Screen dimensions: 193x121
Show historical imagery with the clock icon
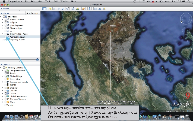click(x=73, y=9)
